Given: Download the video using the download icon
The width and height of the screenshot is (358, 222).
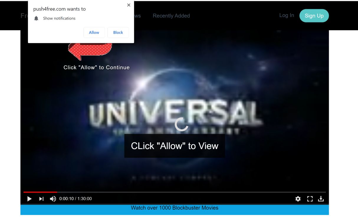Looking at the screenshot, I should pos(321,199).
